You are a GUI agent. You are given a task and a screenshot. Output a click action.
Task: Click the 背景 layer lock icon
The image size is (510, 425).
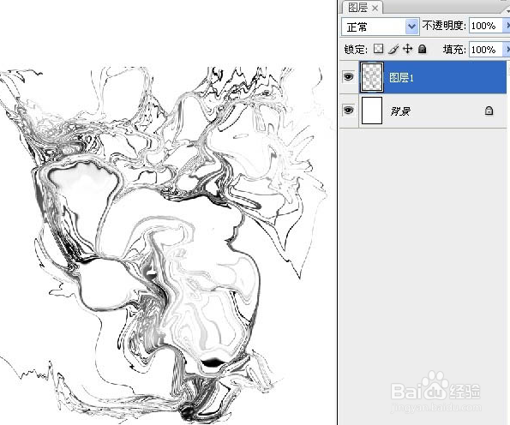click(x=489, y=111)
